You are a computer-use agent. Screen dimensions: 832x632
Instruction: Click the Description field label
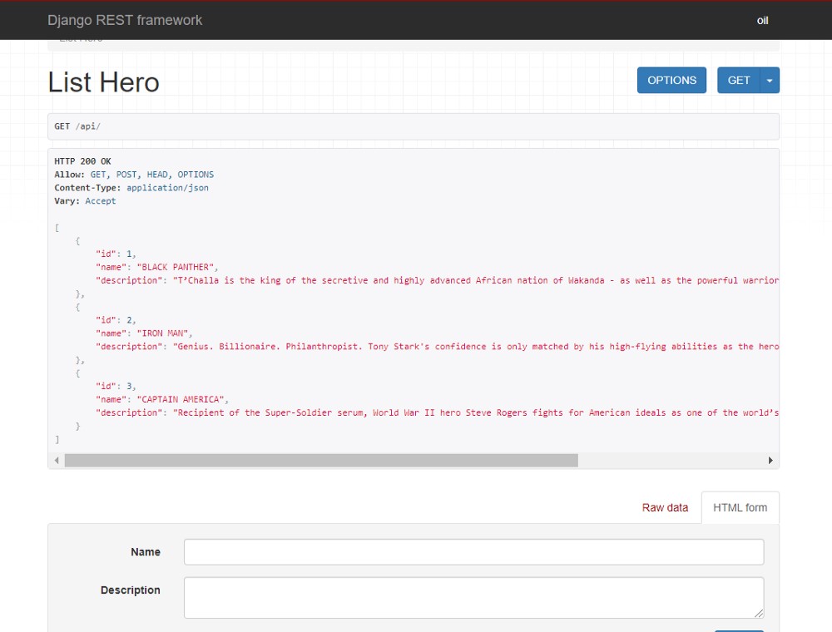point(130,590)
